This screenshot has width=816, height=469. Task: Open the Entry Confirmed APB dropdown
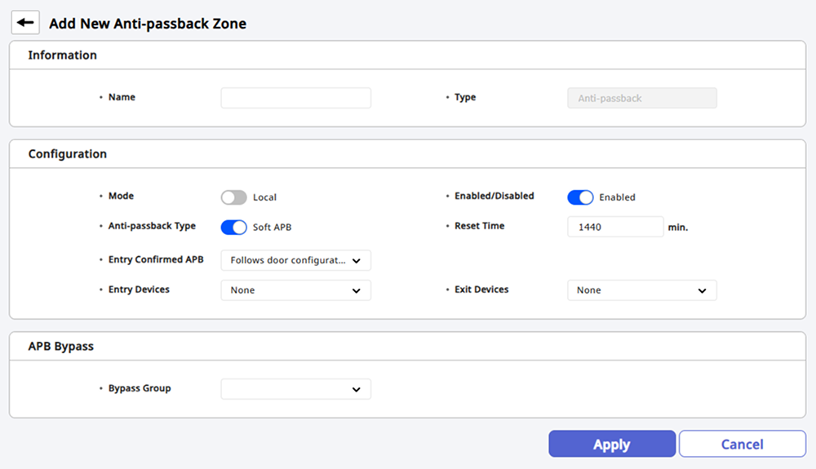(x=295, y=260)
